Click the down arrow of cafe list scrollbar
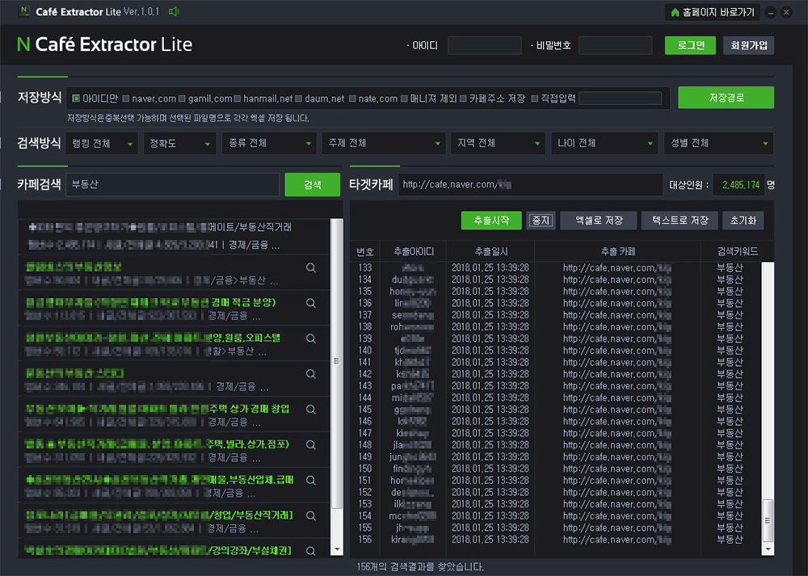 tap(337, 550)
